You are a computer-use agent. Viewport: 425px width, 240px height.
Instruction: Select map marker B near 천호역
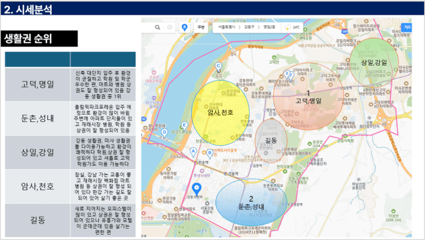[210, 153]
